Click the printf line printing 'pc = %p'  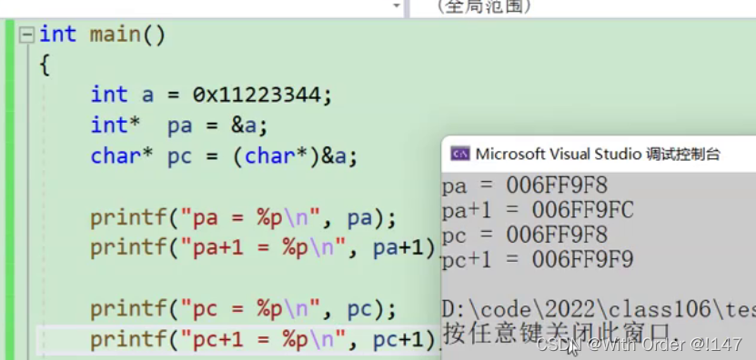click(x=243, y=310)
